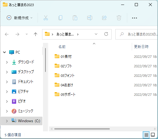Click the ダウンロード download arrow icon
The height and width of the screenshot is (139, 158).
pyautogui.click(x=14, y=62)
